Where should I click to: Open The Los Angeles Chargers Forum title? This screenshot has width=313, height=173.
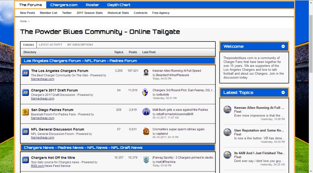click(x=60, y=71)
